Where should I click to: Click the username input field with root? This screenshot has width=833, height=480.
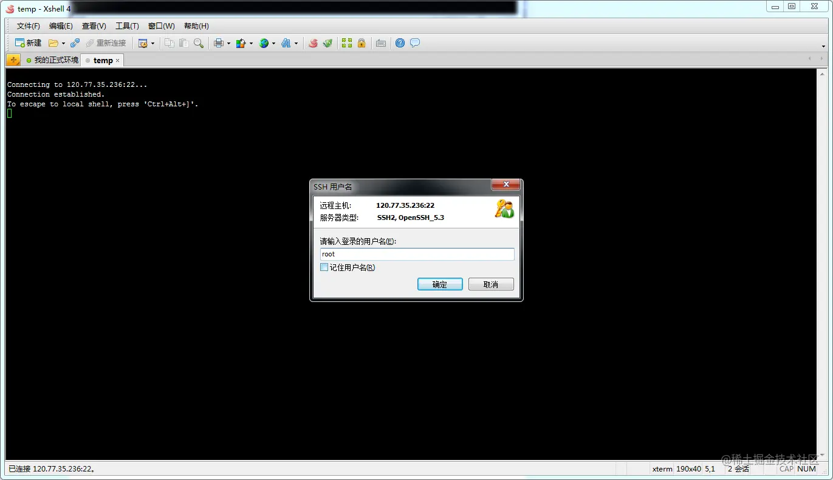tap(417, 254)
